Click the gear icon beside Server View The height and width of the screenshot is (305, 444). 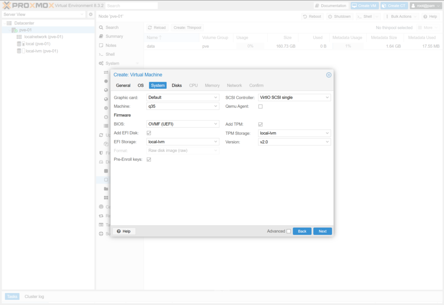point(91,14)
